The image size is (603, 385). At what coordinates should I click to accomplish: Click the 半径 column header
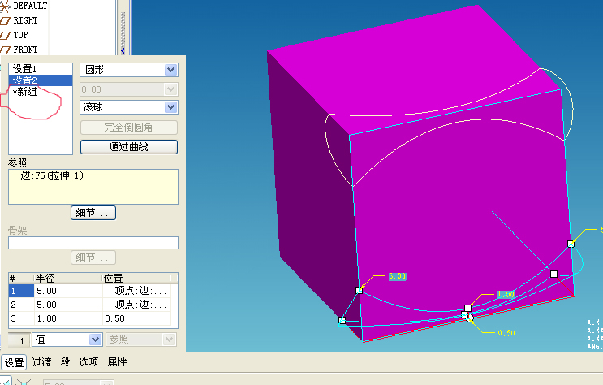67,278
